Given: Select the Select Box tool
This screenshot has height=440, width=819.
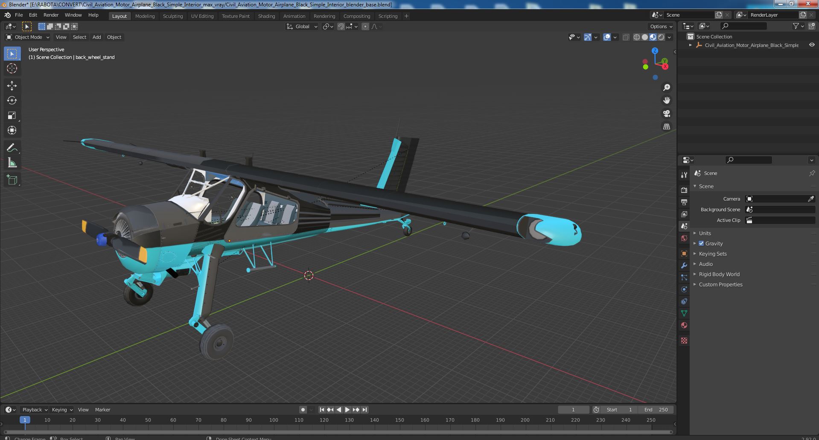Looking at the screenshot, I should tap(12, 54).
